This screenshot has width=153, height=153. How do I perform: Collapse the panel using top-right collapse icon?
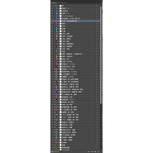(101, 1)
